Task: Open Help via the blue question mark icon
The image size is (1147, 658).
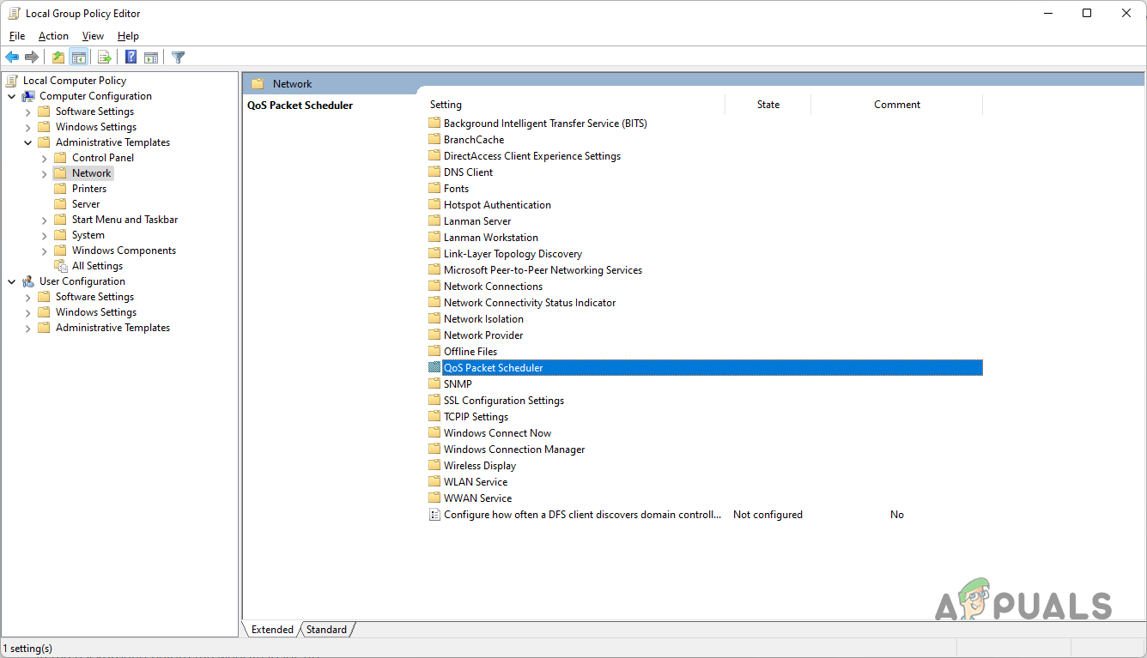Action: coord(131,57)
